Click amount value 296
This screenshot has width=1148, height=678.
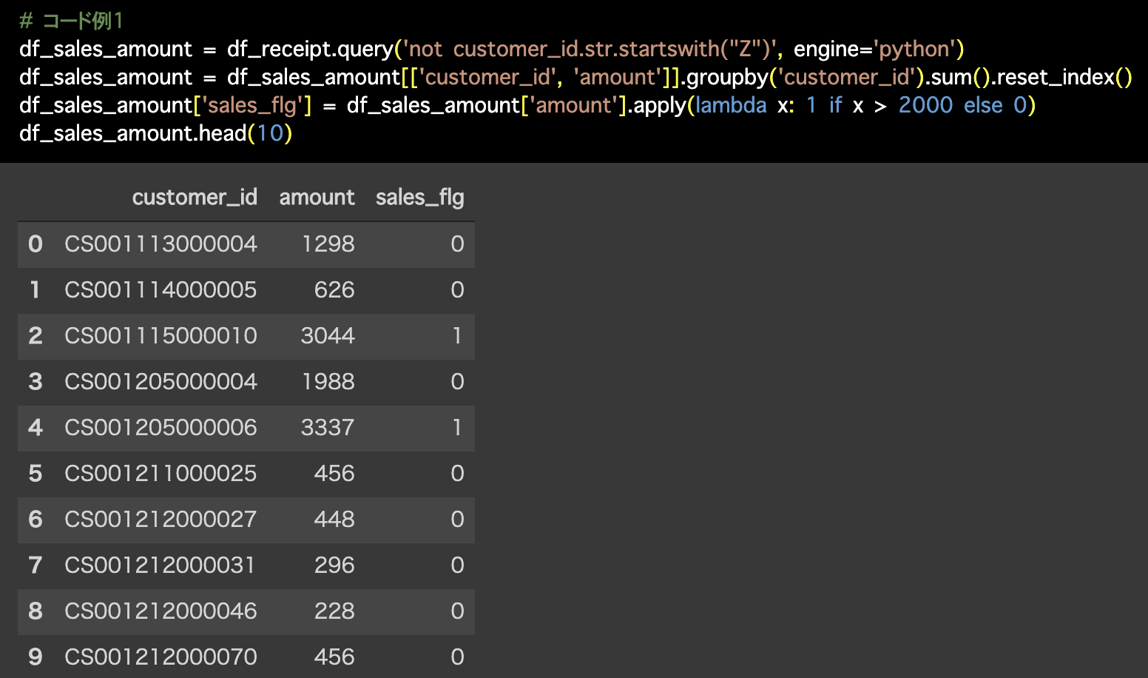tap(334, 565)
